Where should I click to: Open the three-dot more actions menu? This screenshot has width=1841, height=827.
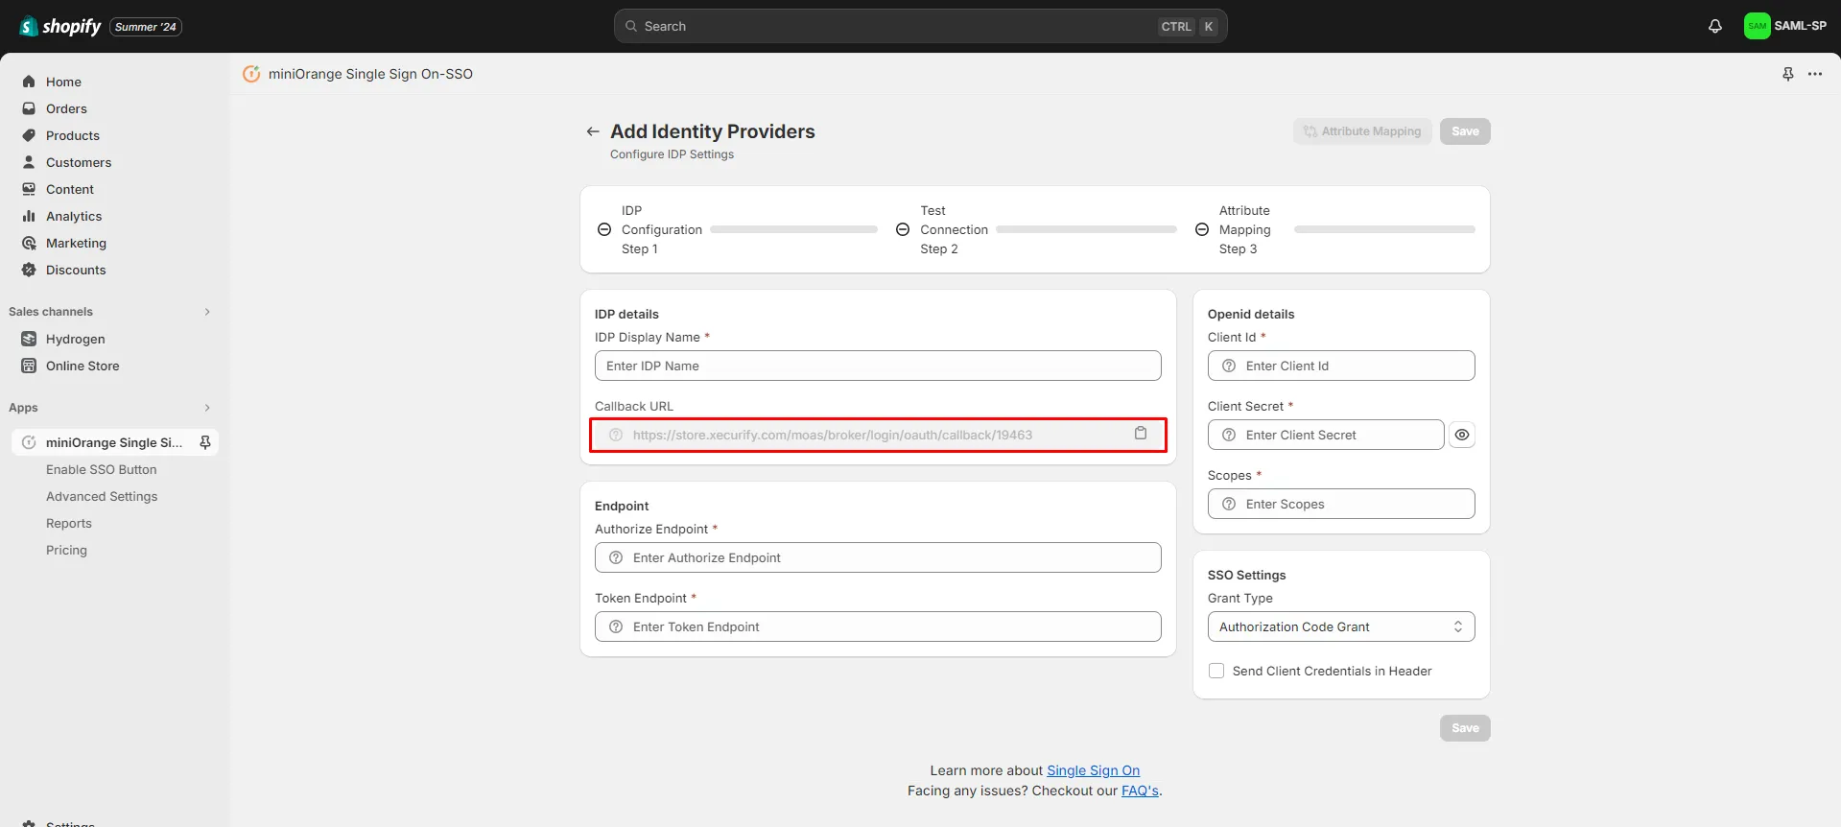tap(1815, 74)
